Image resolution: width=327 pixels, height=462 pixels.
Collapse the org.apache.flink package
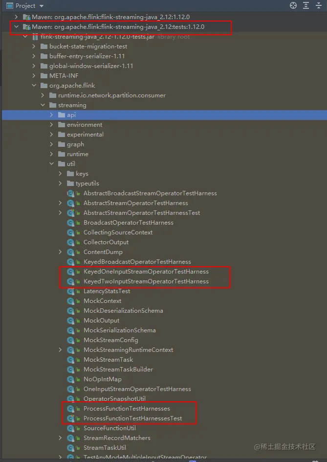34,86
